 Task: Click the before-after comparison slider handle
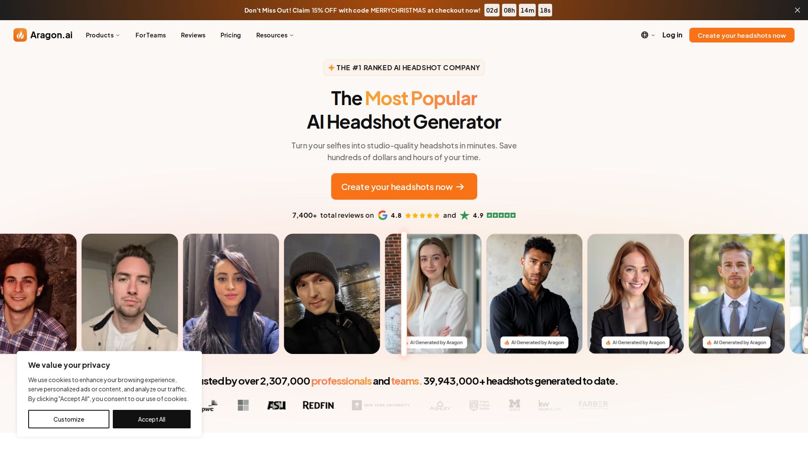(x=404, y=294)
